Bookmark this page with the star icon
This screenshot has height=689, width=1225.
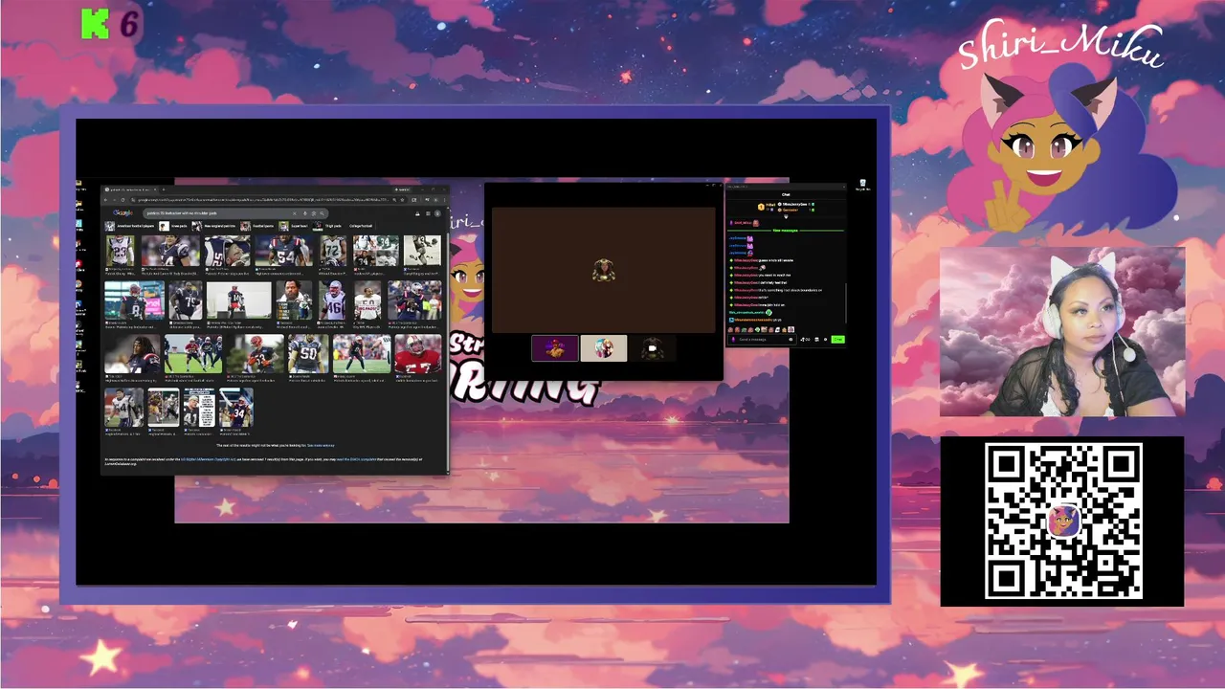[x=402, y=200]
